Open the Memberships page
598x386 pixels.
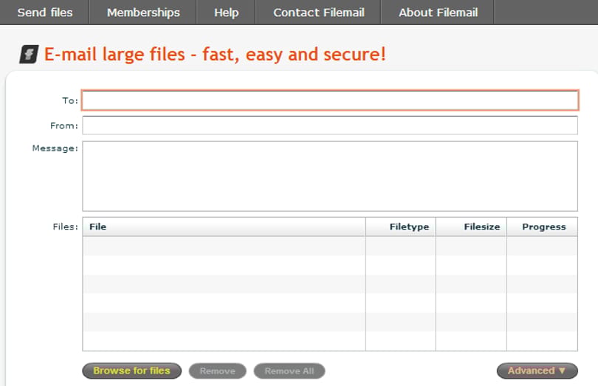point(143,13)
